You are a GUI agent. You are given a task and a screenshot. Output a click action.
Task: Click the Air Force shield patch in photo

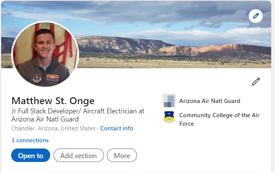pos(36,79)
